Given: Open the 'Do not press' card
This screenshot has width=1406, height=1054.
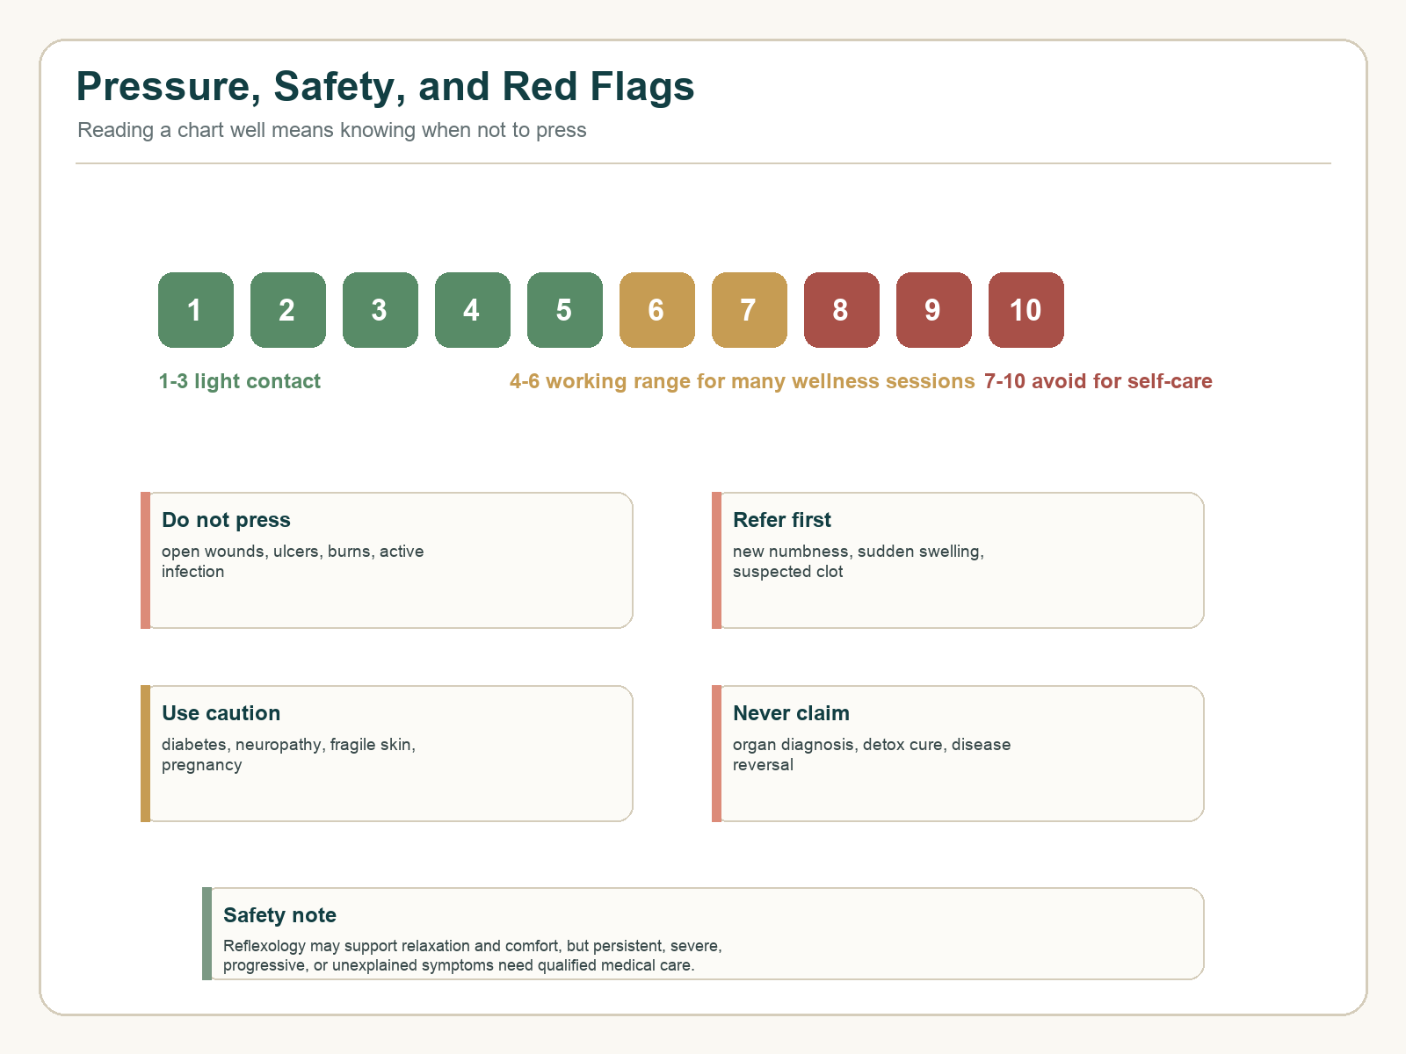Looking at the screenshot, I should 387,560.
